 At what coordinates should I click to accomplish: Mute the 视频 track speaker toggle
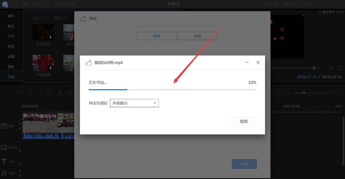pyautogui.click(x=20, y=124)
